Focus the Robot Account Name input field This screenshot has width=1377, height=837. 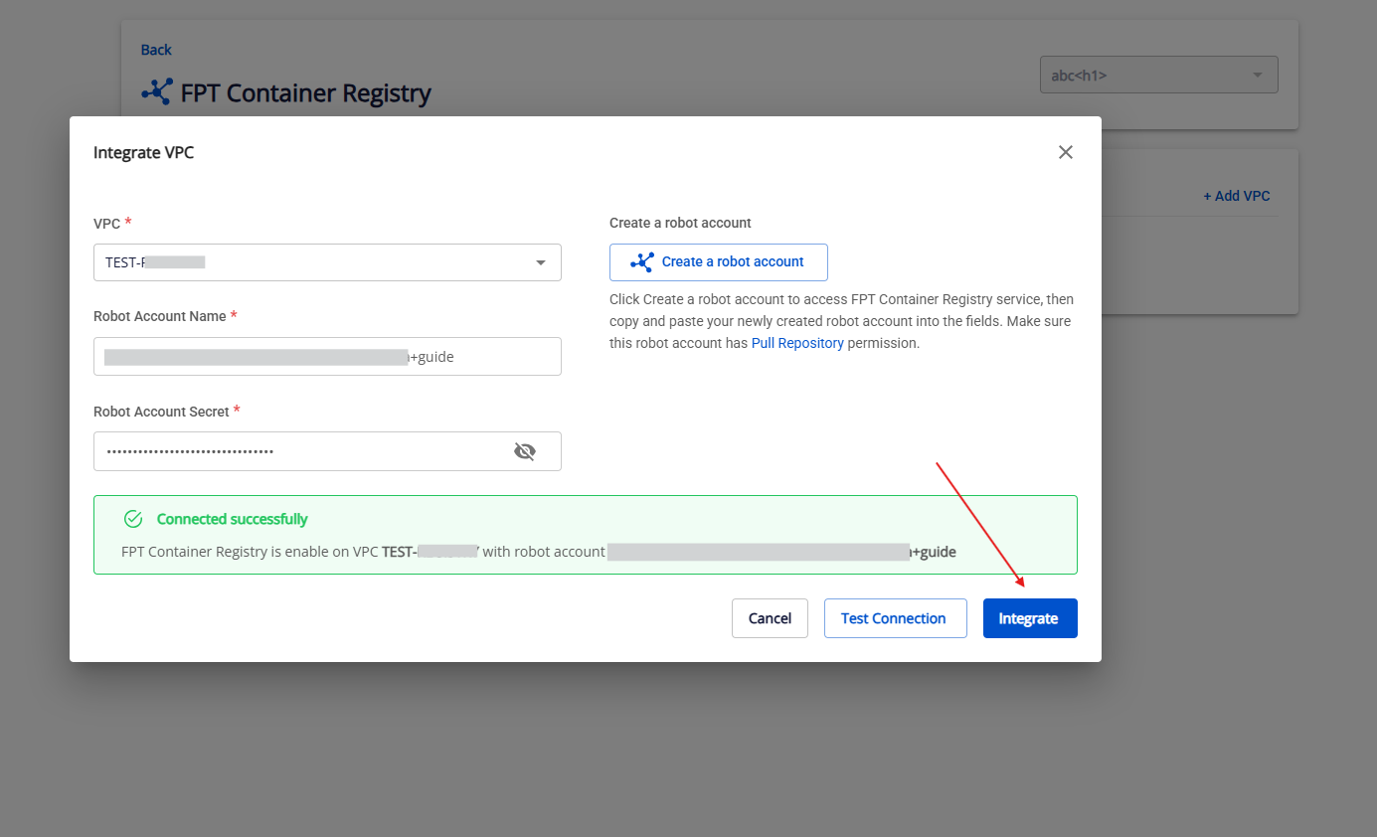[327, 357]
